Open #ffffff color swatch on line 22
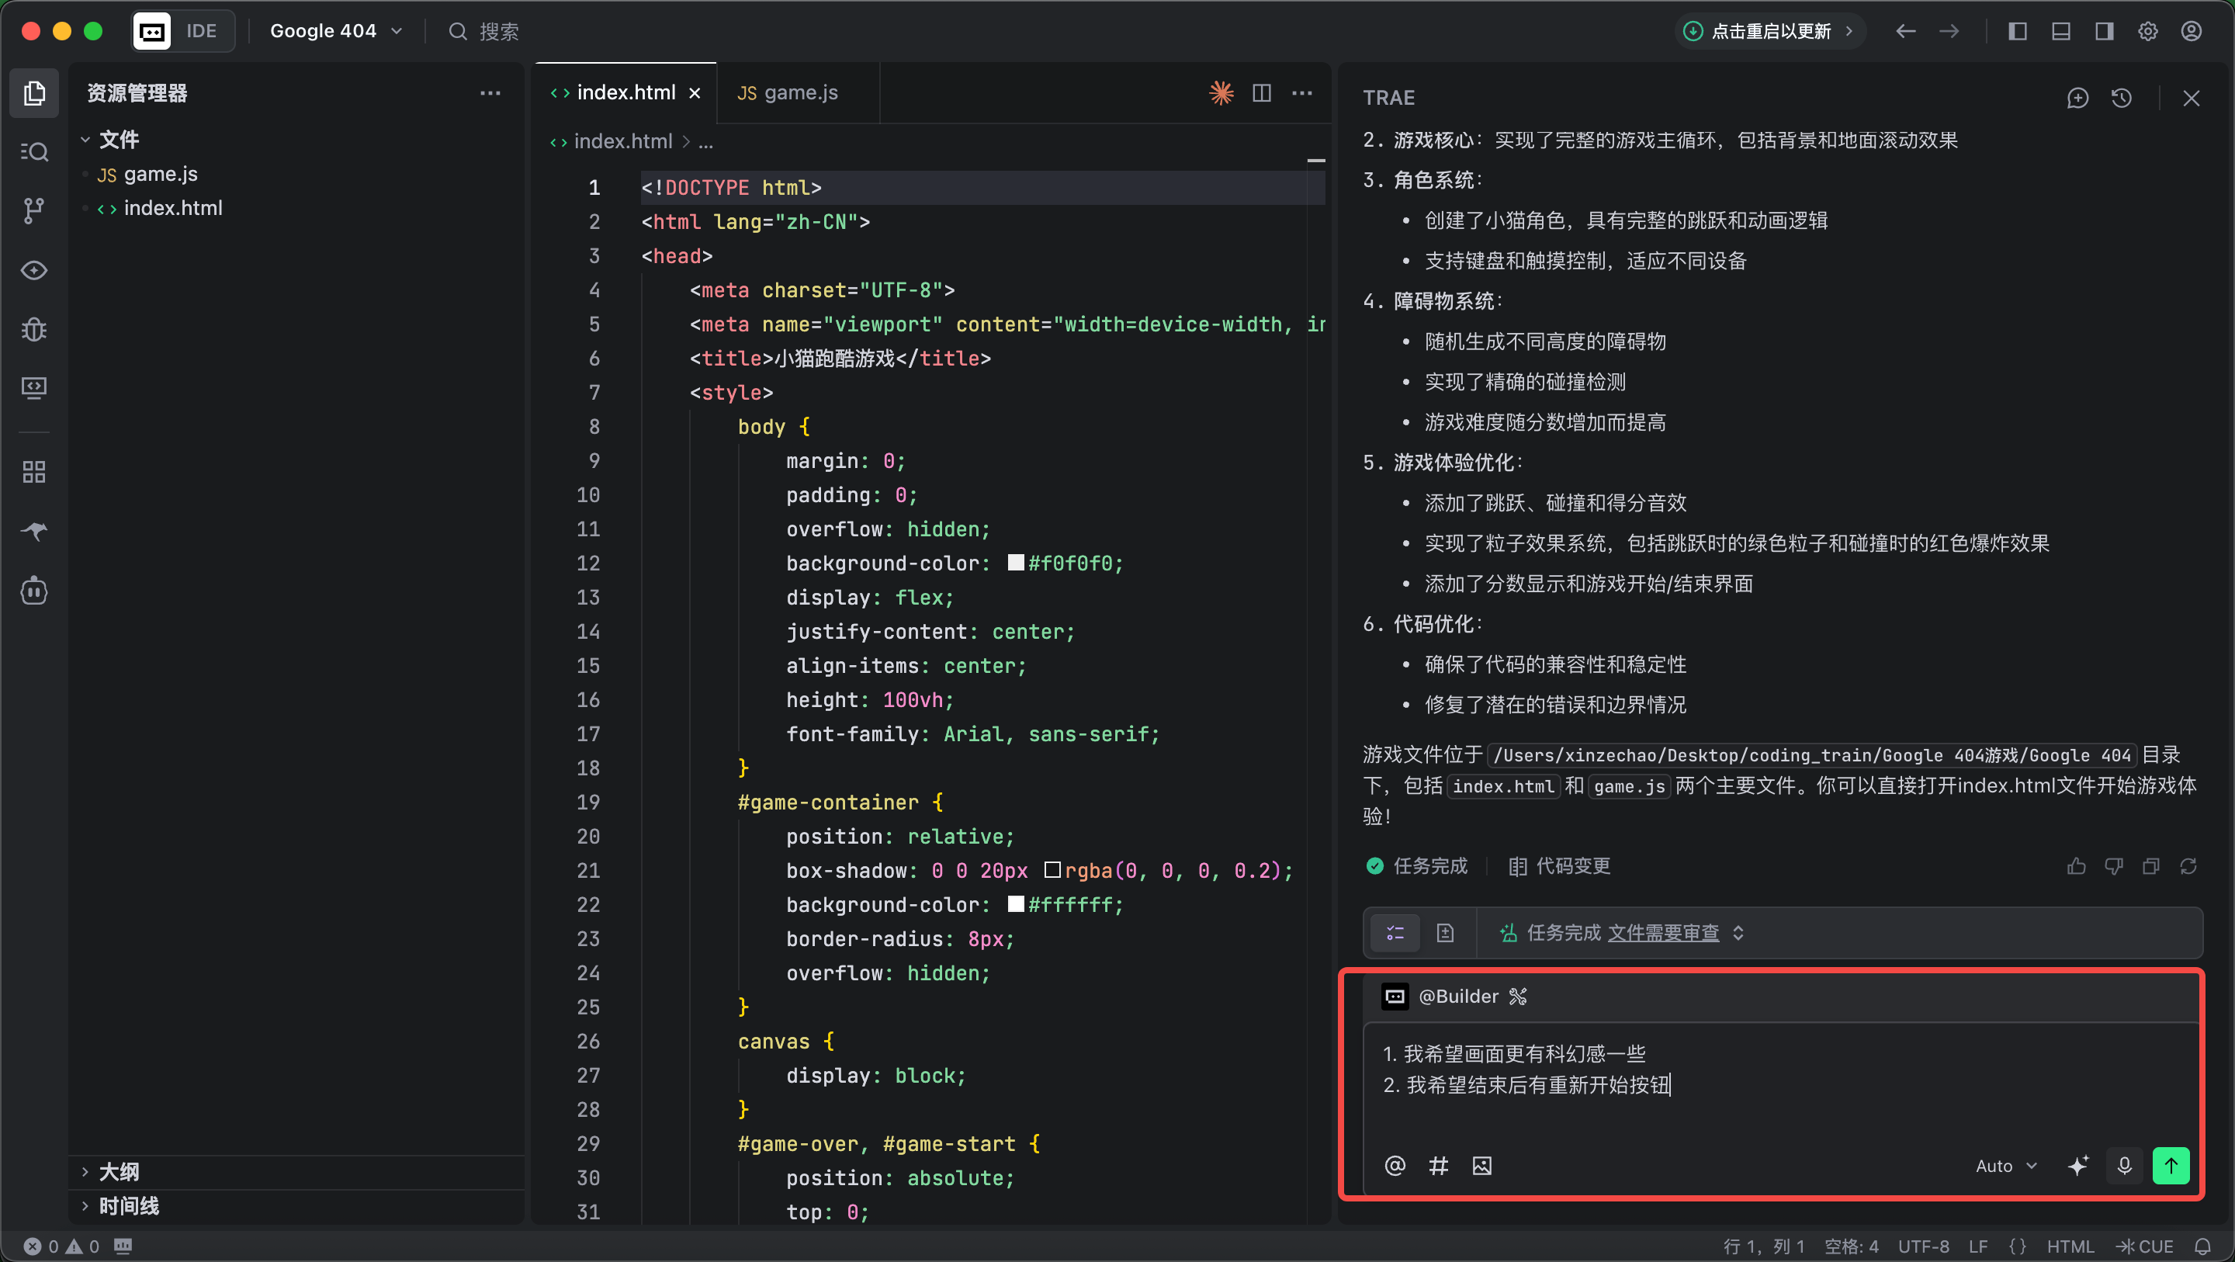 point(1015,904)
